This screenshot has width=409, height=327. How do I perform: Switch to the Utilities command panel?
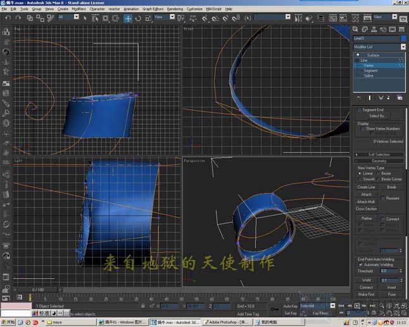[401, 29]
